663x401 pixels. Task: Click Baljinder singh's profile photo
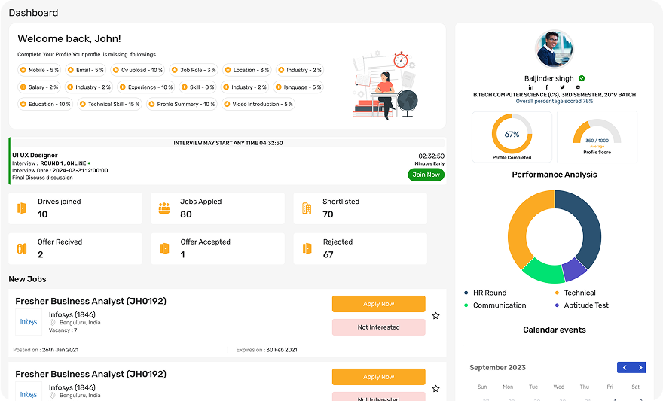pos(555,50)
